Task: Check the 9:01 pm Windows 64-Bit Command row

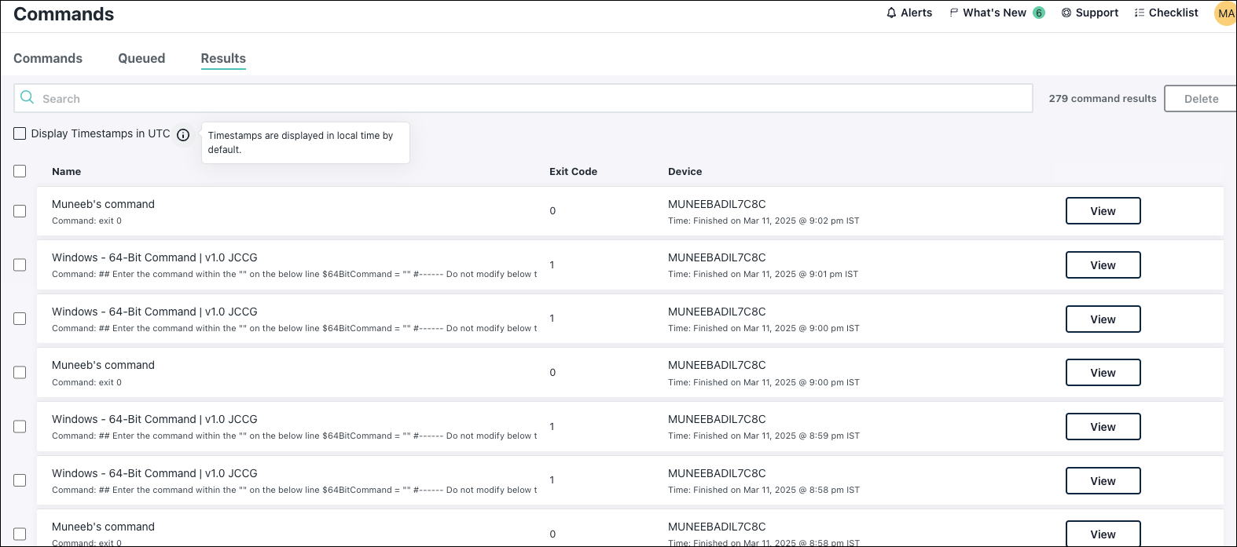Action: click(20, 265)
